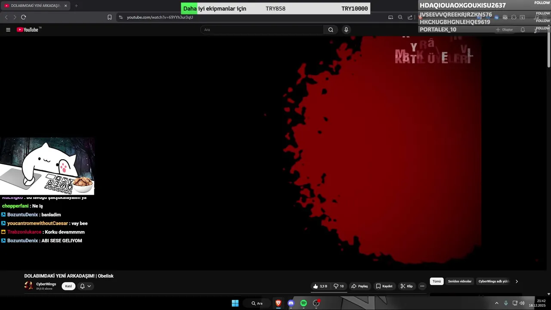Image resolution: width=551 pixels, height=310 pixels.
Task: Create a clip with the Klip button
Action: pos(406,286)
